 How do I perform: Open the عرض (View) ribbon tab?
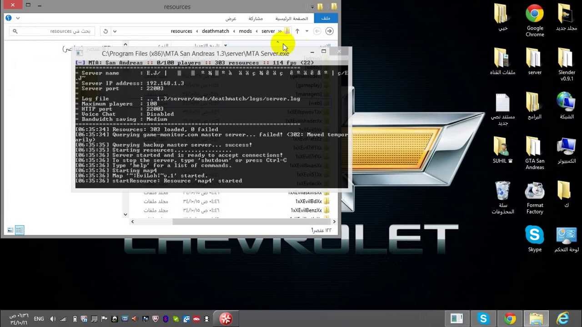click(231, 19)
